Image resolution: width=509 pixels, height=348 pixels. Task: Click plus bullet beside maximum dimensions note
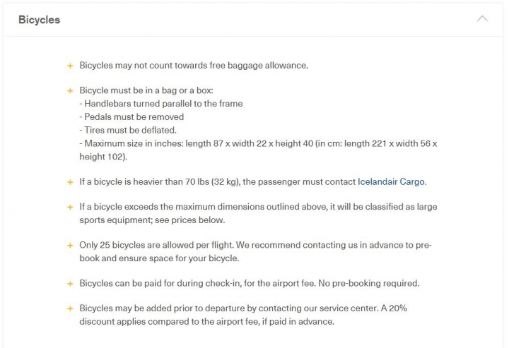[70, 207]
